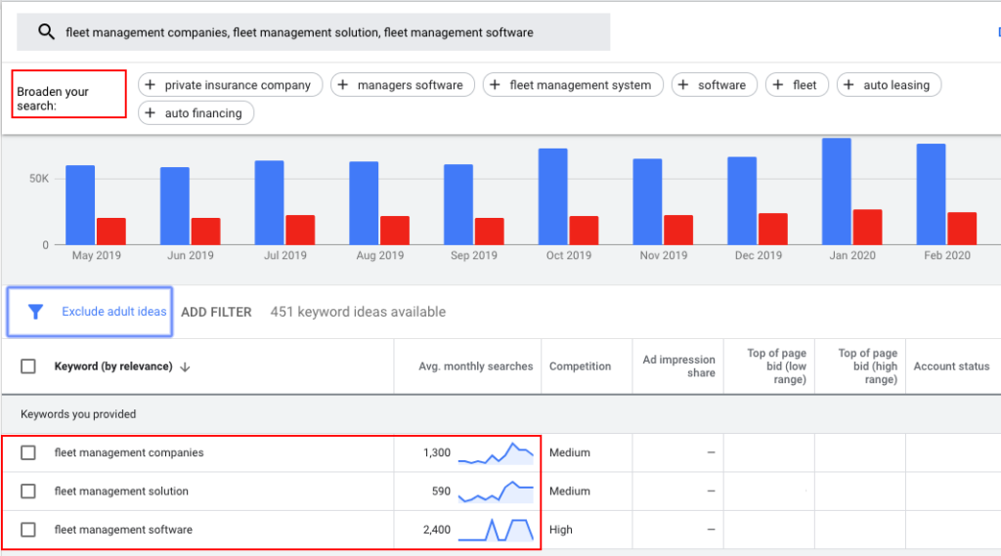
Task: Click the search magnifier icon
Action: pos(46,31)
